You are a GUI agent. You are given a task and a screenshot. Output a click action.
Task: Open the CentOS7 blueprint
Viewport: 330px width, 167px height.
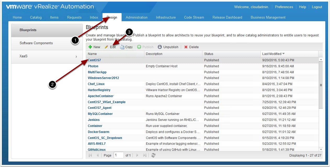[x=94, y=60]
